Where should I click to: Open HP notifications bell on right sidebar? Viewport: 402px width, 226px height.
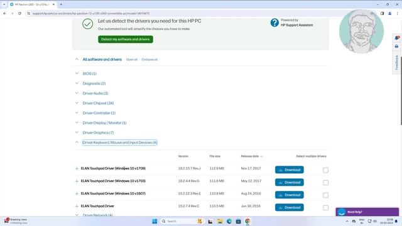point(396,38)
